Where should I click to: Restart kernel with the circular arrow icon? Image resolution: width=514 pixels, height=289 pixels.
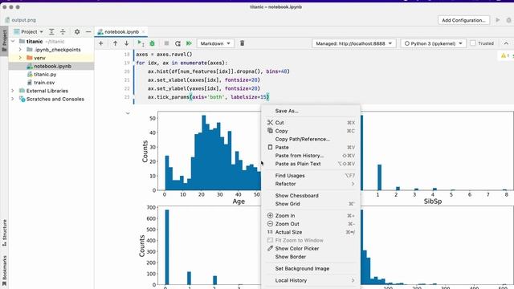point(177,43)
